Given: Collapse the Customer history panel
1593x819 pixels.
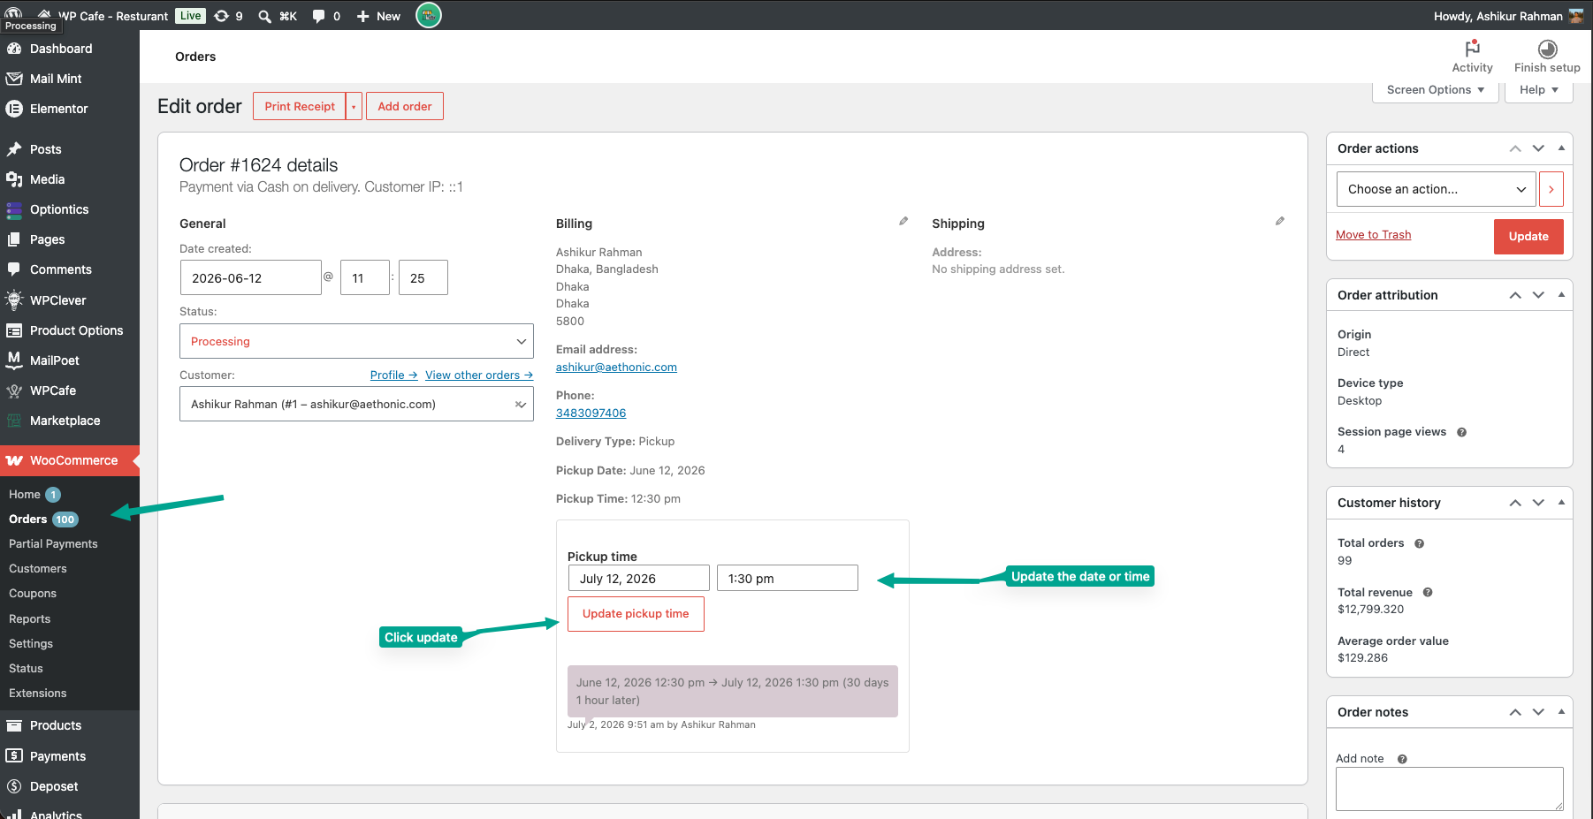Looking at the screenshot, I should click(x=1561, y=503).
